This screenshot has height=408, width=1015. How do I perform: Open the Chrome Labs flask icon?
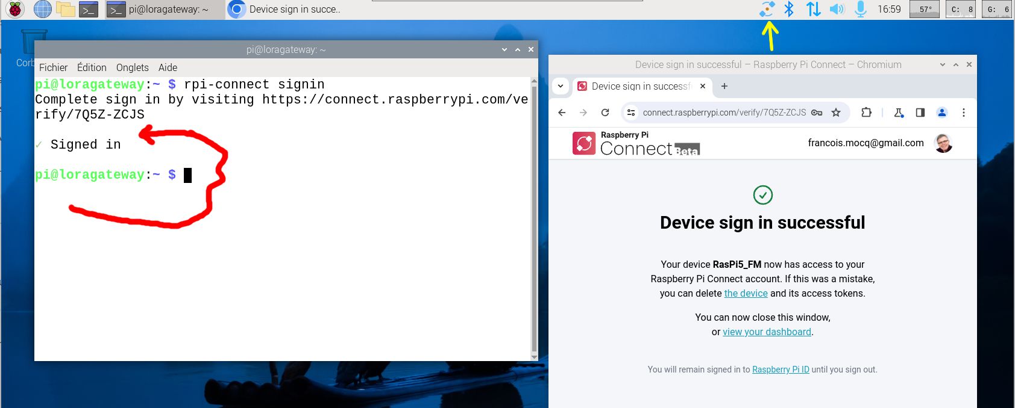[899, 113]
